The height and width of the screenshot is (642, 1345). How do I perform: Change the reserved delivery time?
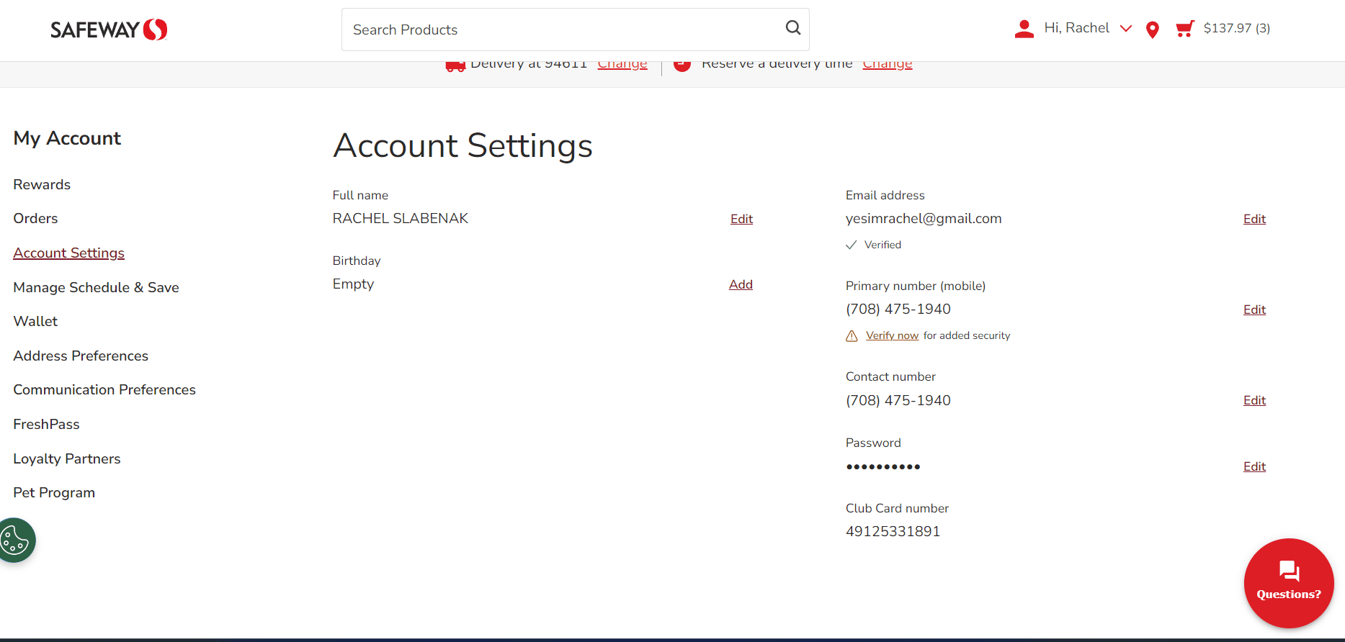click(888, 65)
